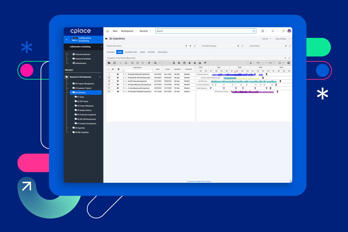This screenshot has height=232, width=348.
Task: Open the Board tab
Action: 142,52
